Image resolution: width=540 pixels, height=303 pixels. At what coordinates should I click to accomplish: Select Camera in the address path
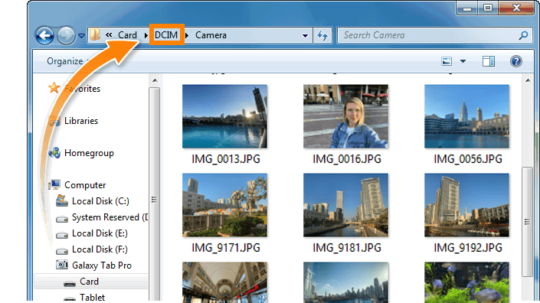click(211, 35)
